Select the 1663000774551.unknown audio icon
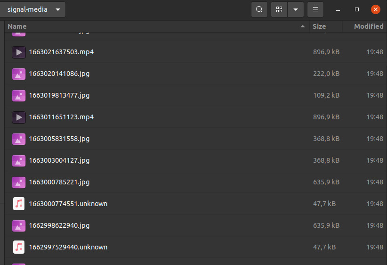The image size is (387, 265). point(18,204)
